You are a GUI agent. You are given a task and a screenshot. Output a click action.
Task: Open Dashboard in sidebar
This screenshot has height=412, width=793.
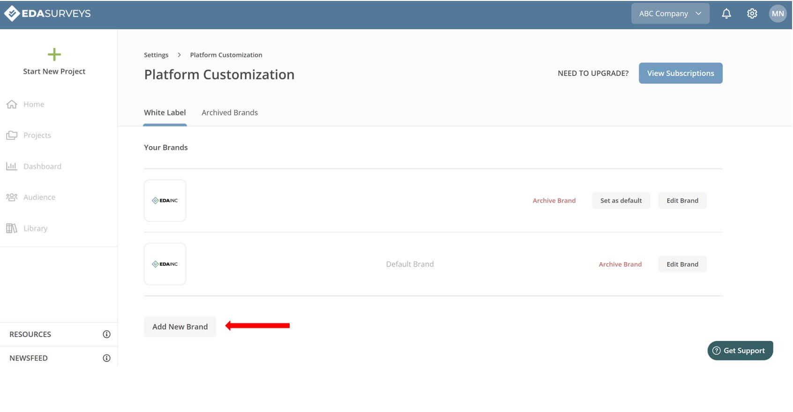[42, 166]
